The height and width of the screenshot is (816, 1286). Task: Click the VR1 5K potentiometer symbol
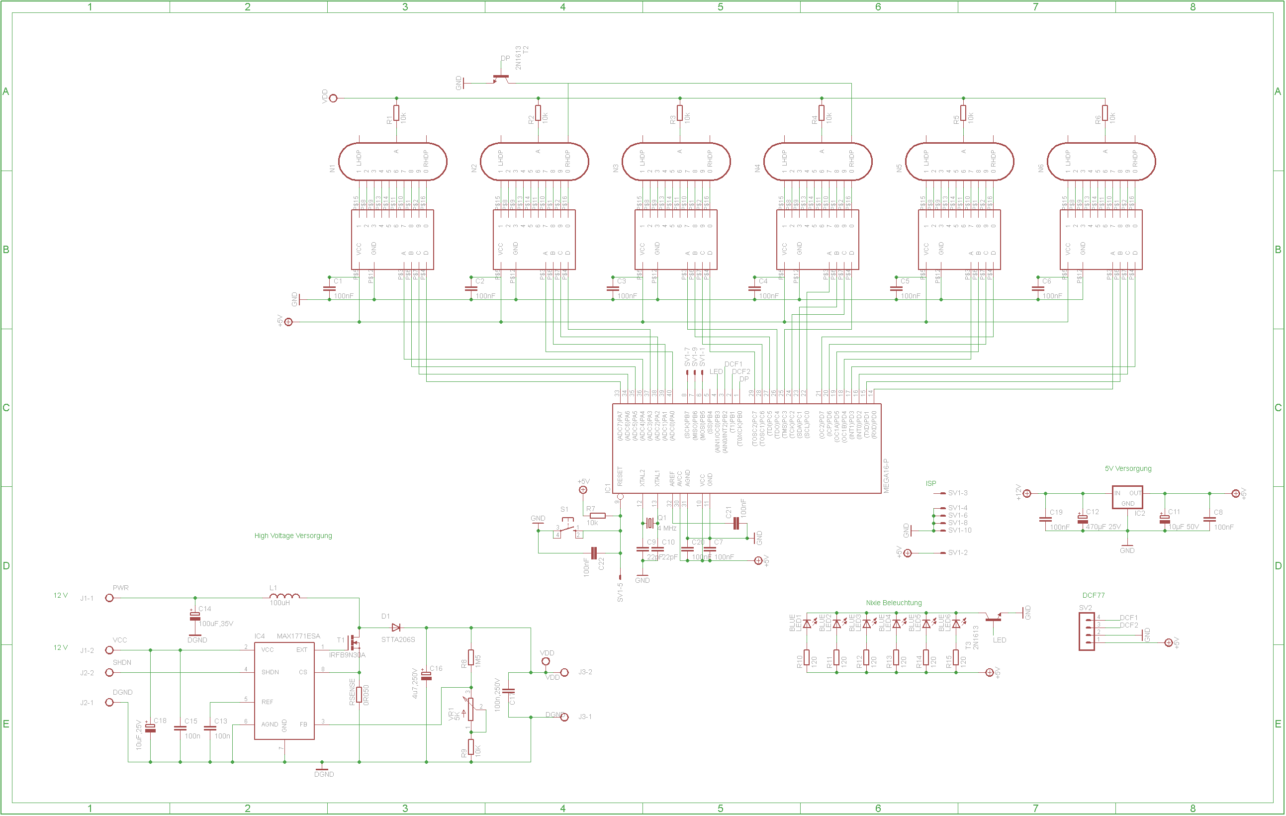[470, 709]
